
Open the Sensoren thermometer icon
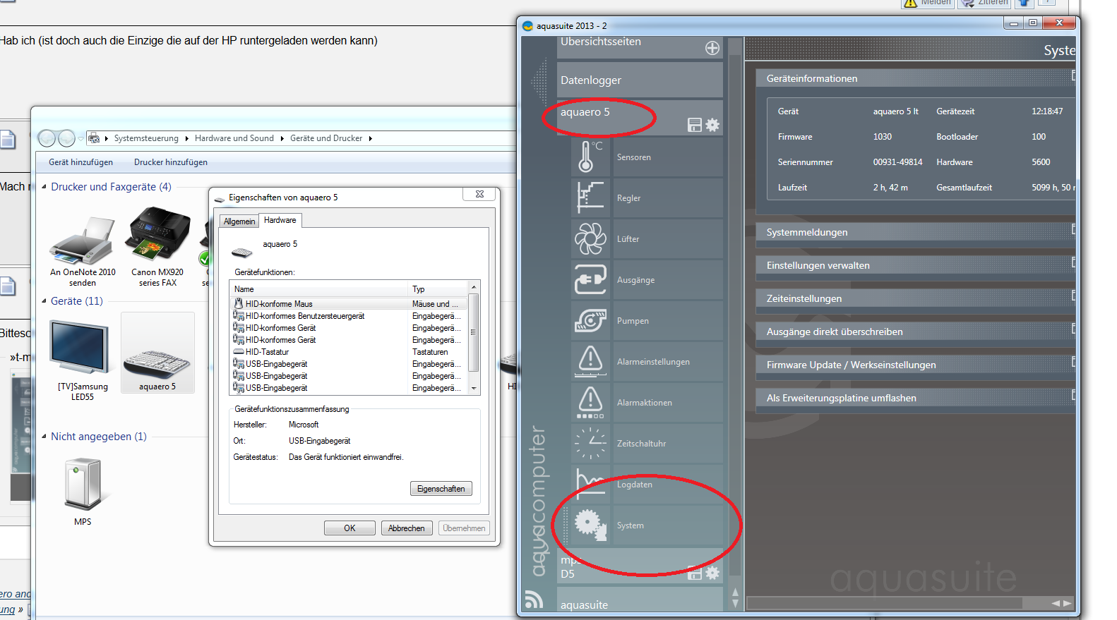coord(590,157)
